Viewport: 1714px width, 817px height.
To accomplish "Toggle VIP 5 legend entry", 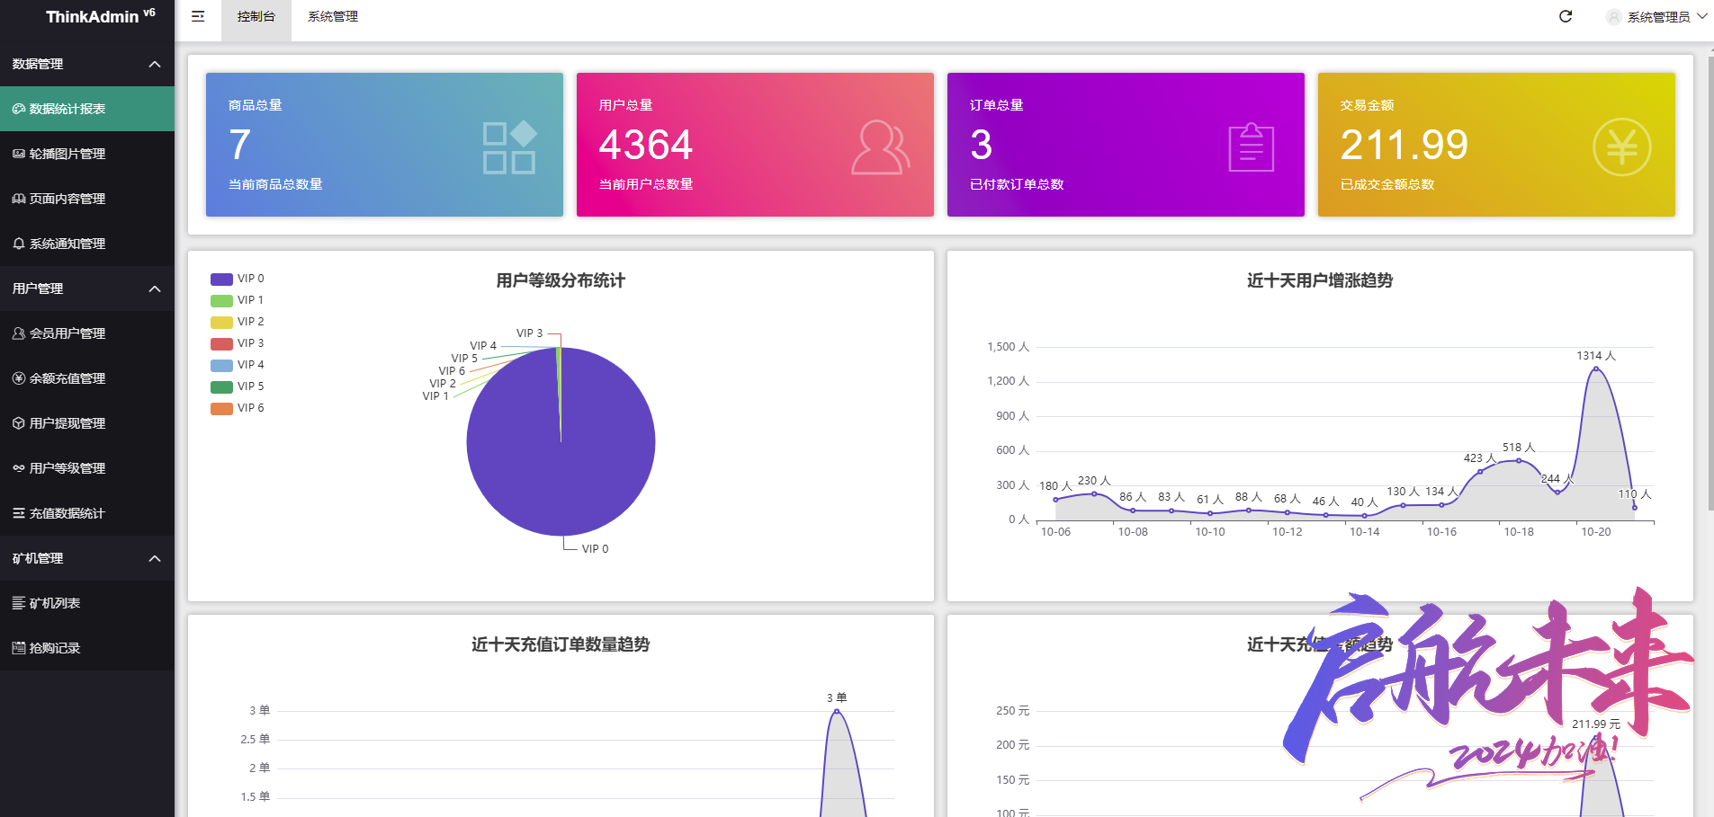I will [238, 386].
